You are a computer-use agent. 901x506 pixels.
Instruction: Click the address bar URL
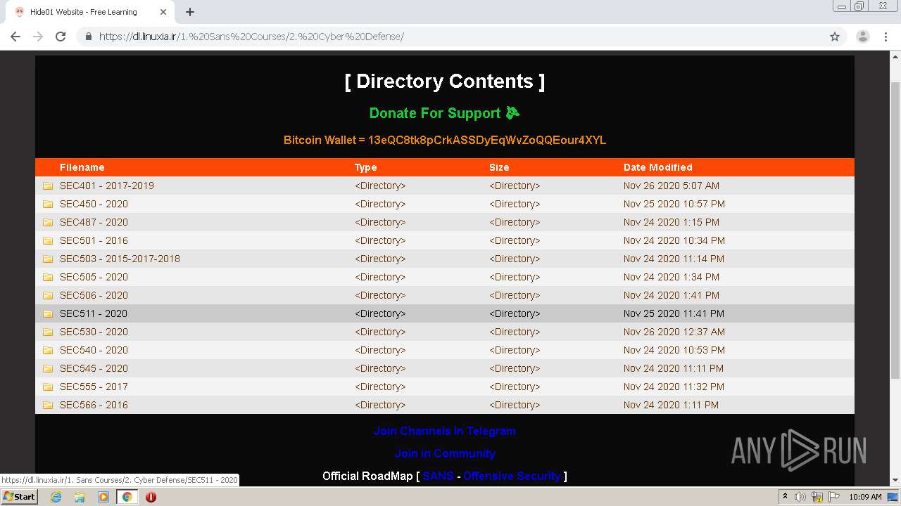(251, 37)
